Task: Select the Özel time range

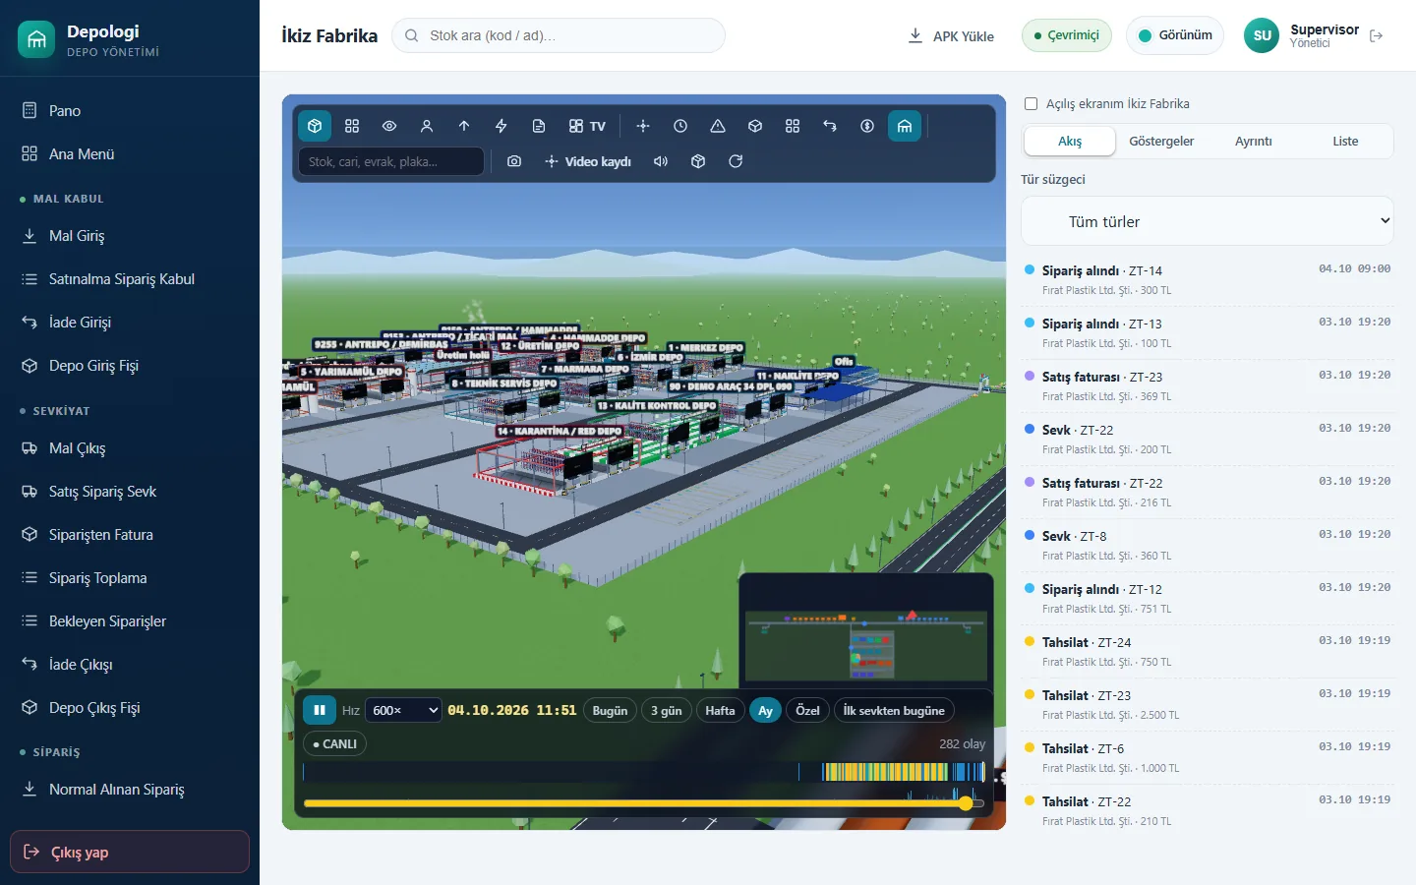Action: click(x=808, y=710)
